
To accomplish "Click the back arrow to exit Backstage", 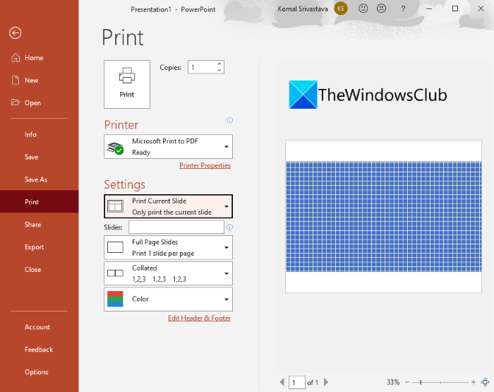I will click(15, 32).
